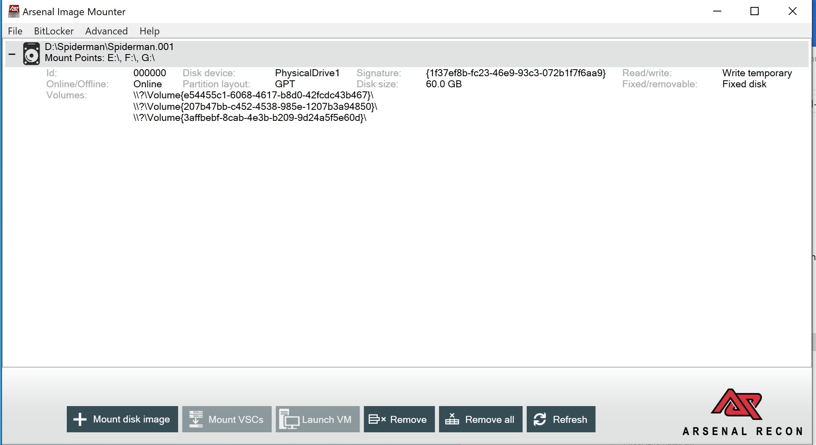Click the clear icon on Remove all
The width and height of the screenshot is (816, 445).
[452, 419]
